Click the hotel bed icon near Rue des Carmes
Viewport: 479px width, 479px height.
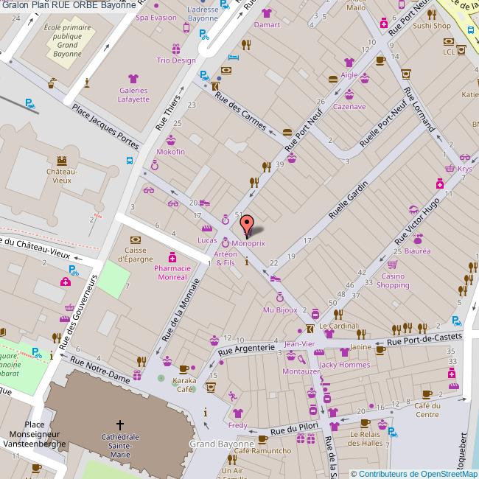pos(234,57)
